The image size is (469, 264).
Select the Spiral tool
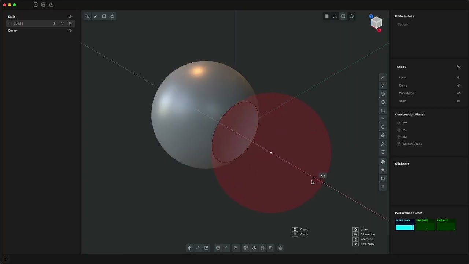(383, 119)
